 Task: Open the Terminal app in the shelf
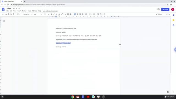[x=103, y=97]
